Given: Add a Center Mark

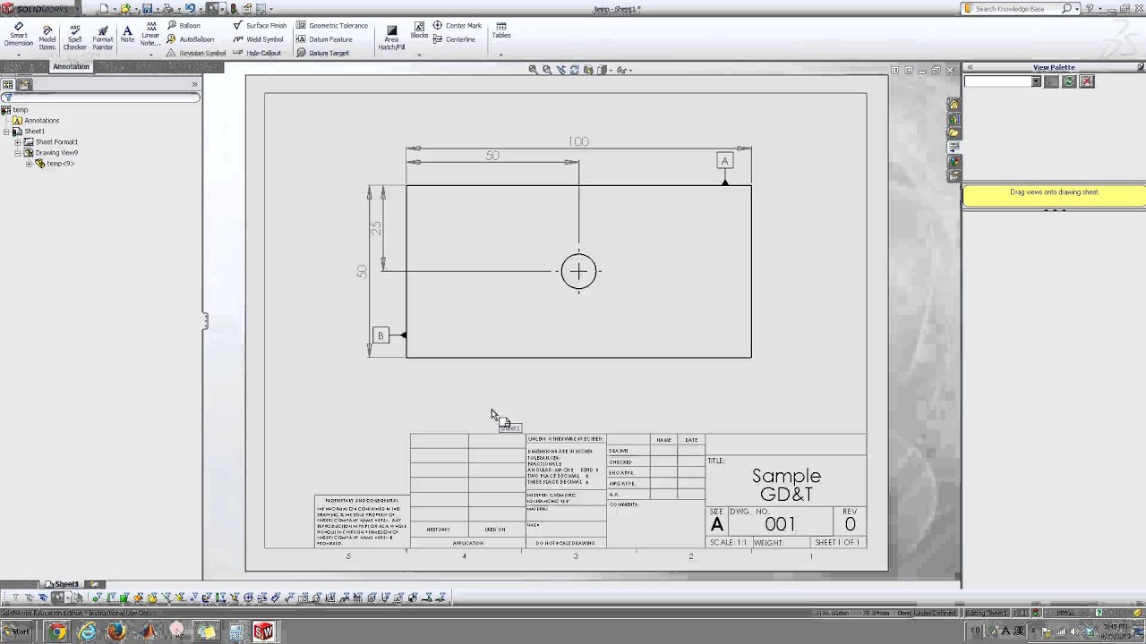Looking at the screenshot, I should 458,26.
